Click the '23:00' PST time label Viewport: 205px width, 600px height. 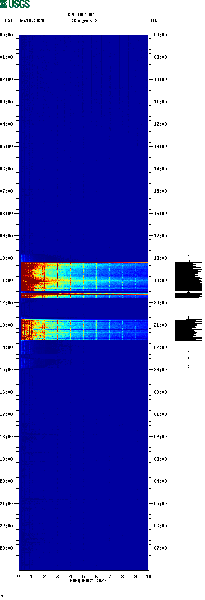pos(7,548)
